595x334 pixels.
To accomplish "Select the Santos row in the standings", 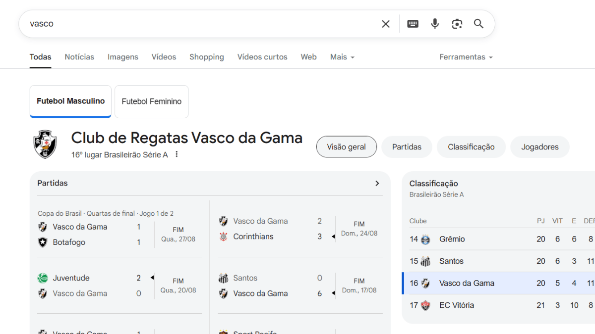I will click(496, 261).
